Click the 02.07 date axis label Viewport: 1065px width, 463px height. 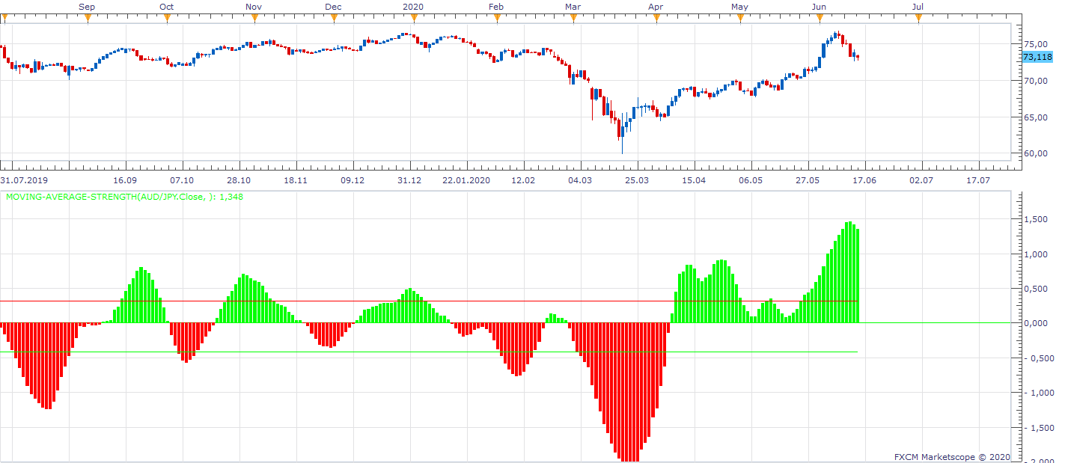click(921, 180)
